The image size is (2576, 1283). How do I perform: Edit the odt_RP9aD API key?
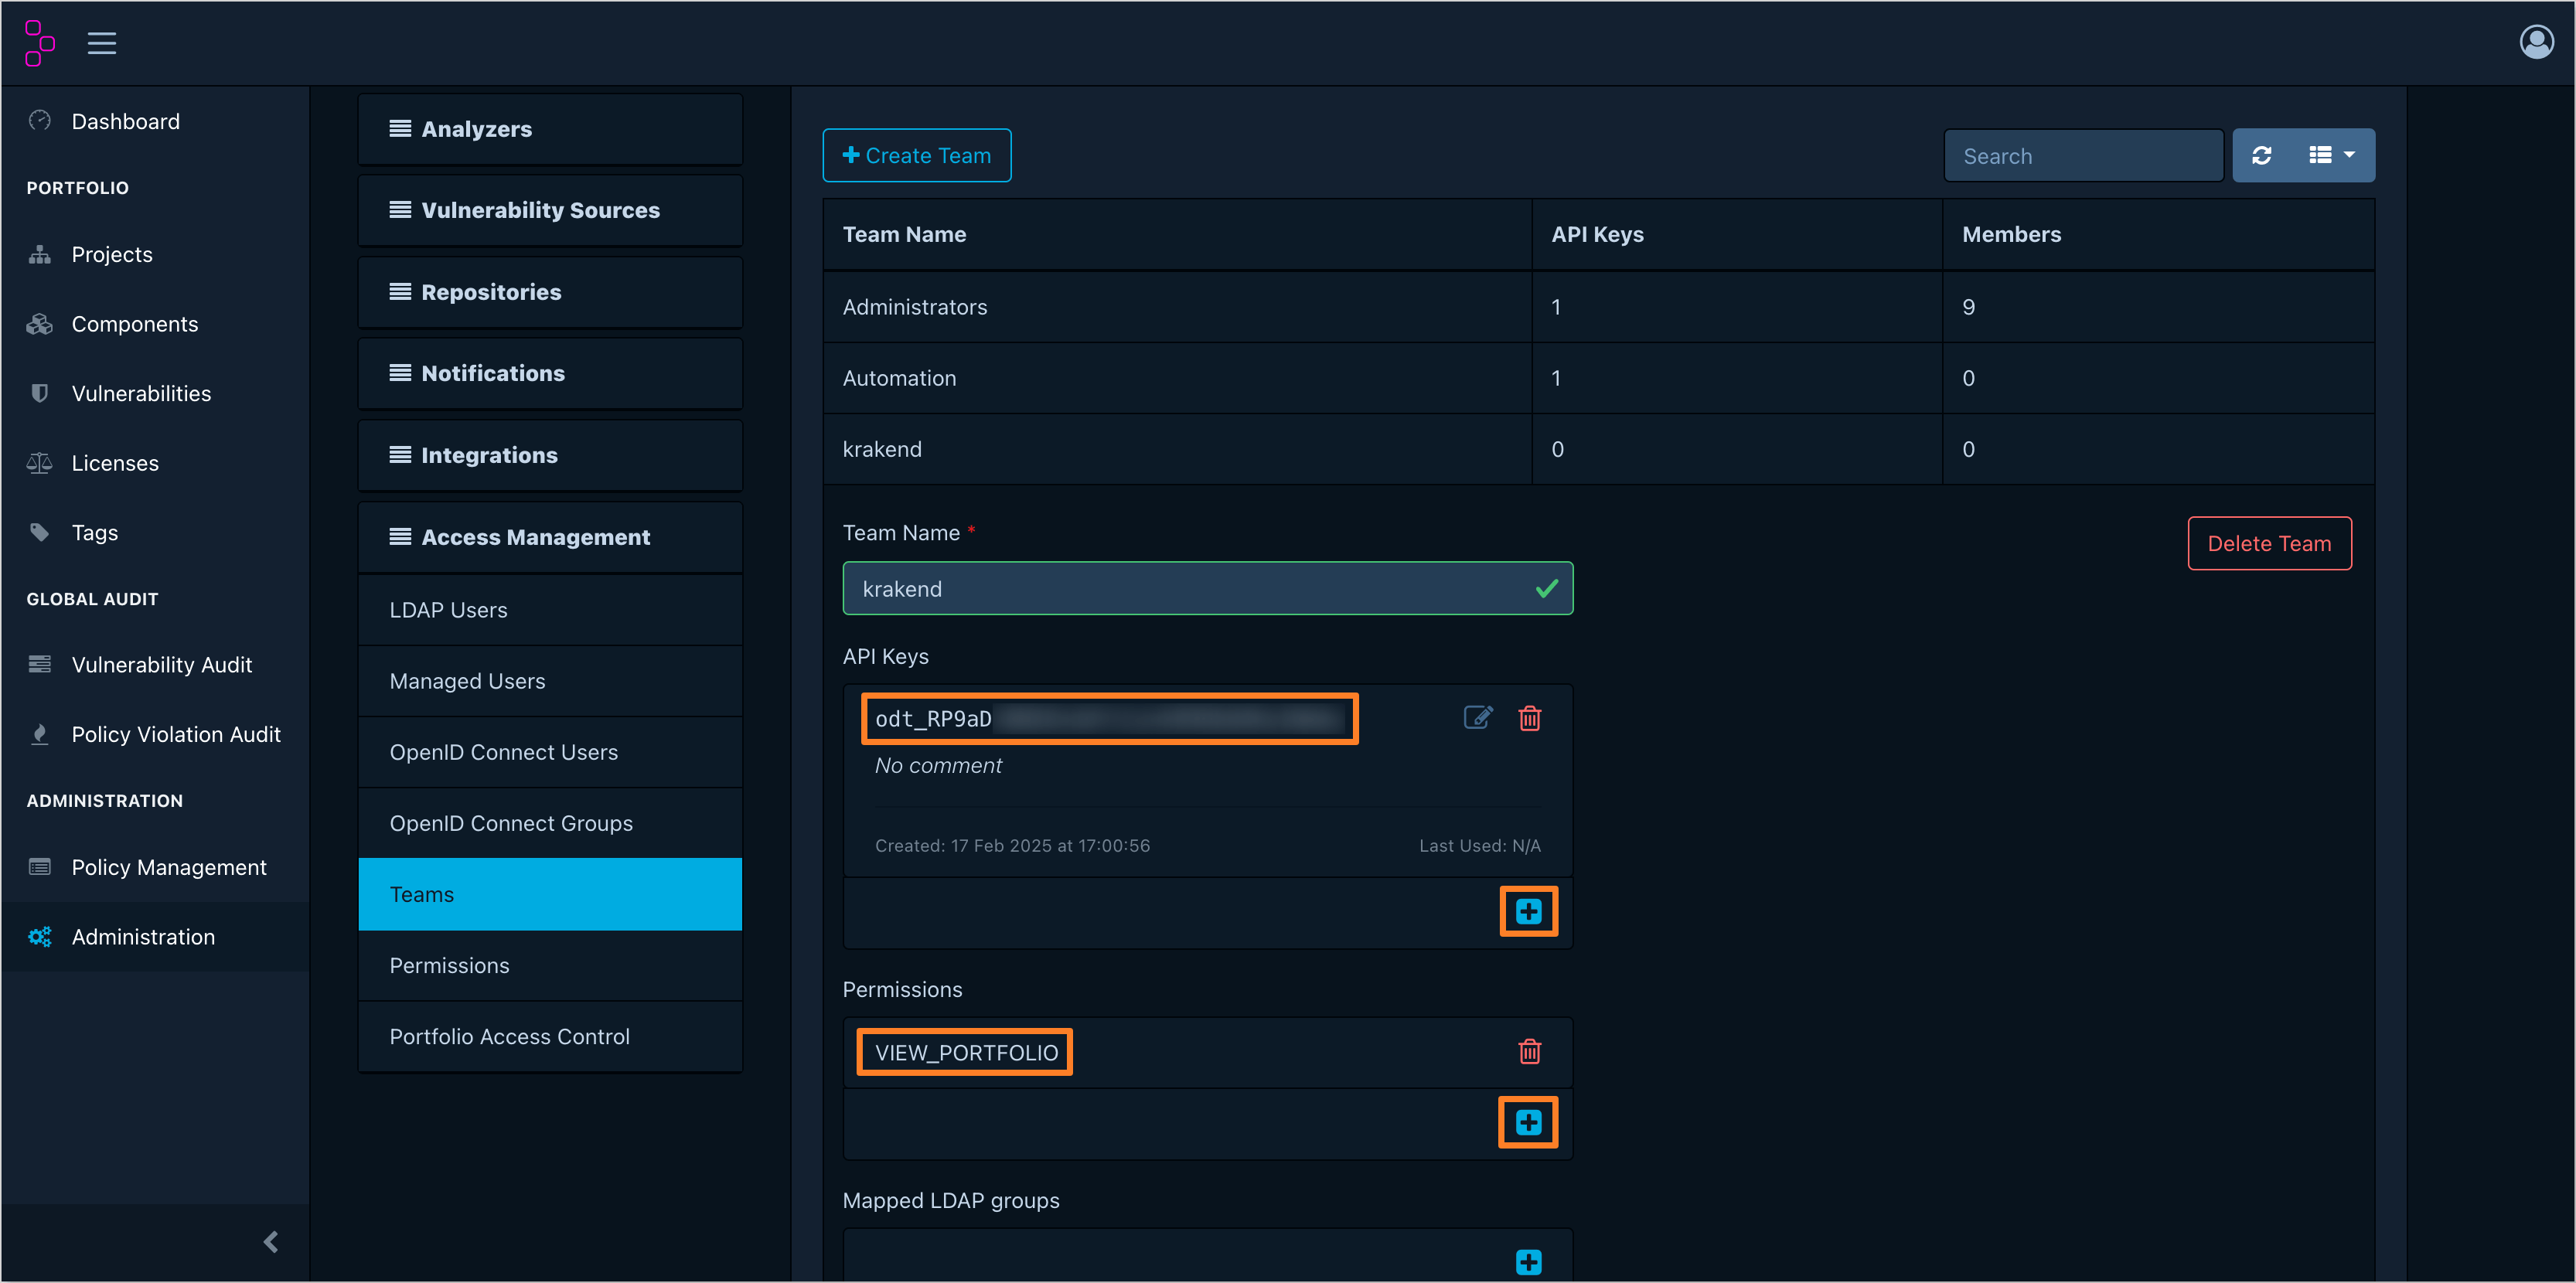pyautogui.click(x=1478, y=717)
